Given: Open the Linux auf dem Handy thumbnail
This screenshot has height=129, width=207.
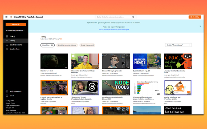Looking at the screenshot, I should click(178, 61).
